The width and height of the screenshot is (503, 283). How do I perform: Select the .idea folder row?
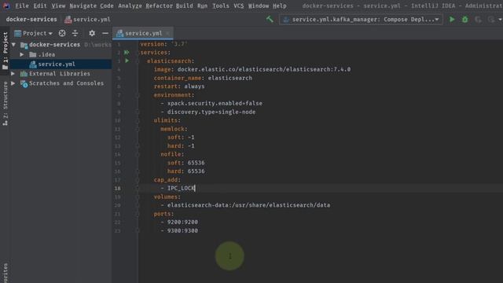[x=47, y=54]
